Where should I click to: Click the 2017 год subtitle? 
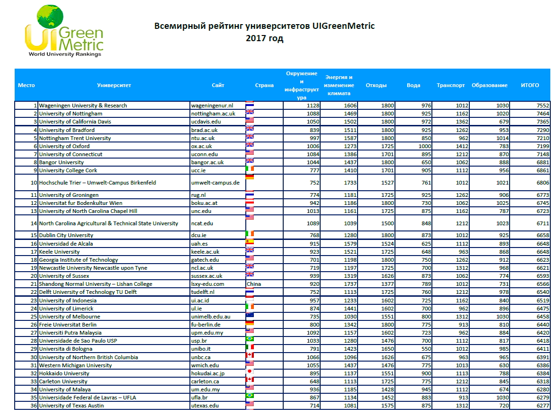click(x=265, y=38)
